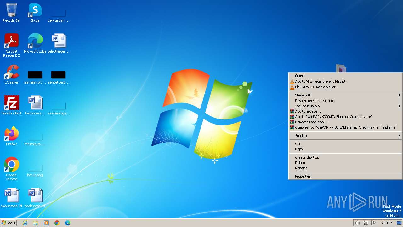Choose Create shortcut in the context menu

click(345, 157)
